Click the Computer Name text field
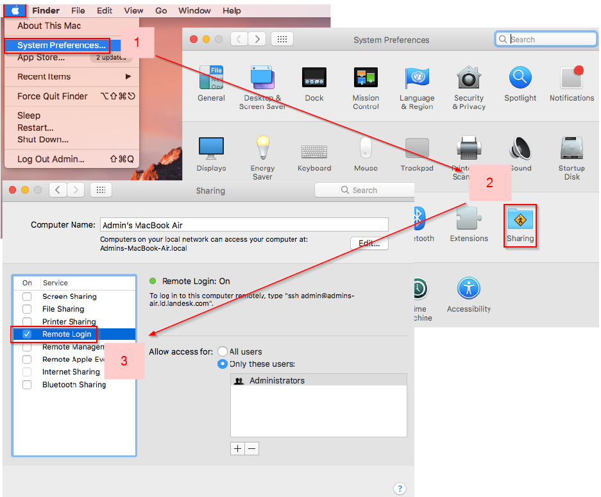The image size is (601, 497). coord(244,224)
